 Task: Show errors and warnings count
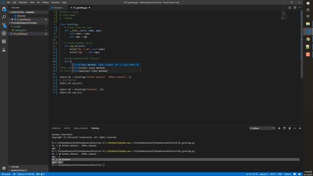(x=40, y=174)
